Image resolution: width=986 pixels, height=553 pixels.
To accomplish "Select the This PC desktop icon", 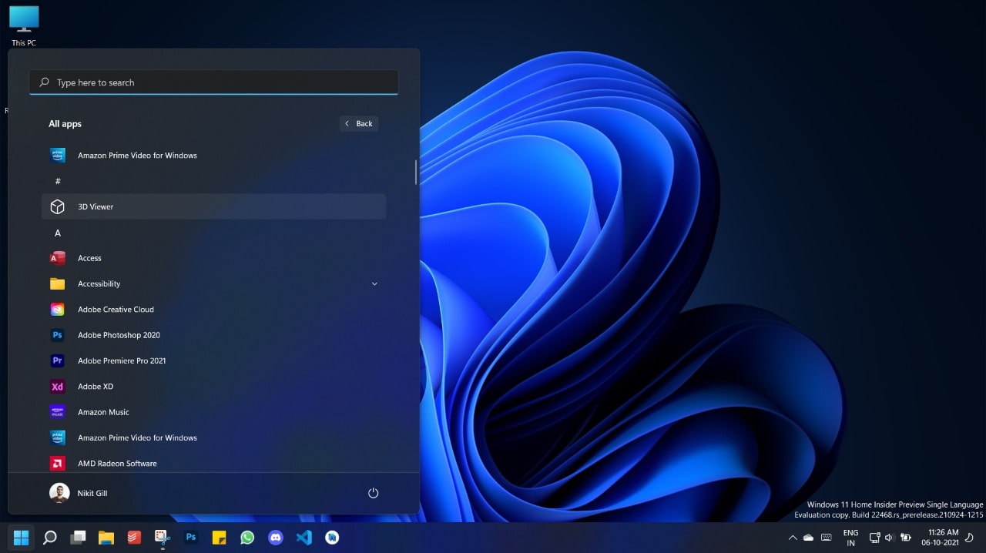I will coord(24,25).
